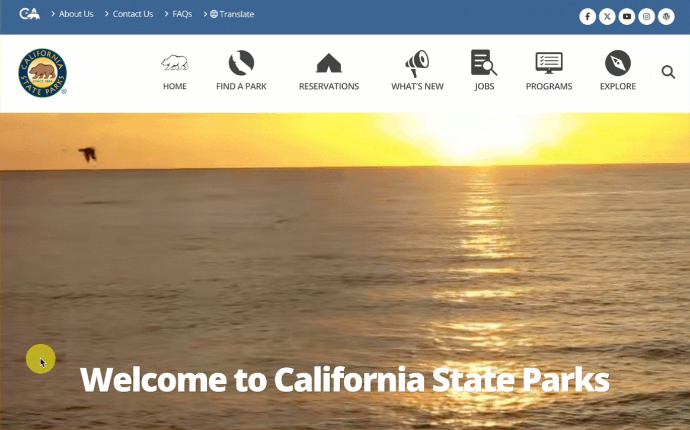This screenshot has width=690, height=430.
Task: Select the Programs menu item
Action: [x=549, y=72]
